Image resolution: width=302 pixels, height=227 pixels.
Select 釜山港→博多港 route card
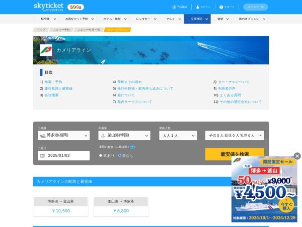(x=121, y=206)
